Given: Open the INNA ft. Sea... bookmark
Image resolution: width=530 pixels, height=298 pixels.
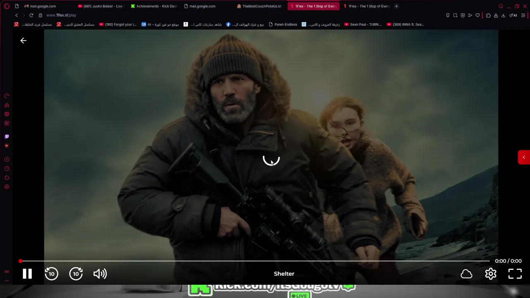Looking at the screenshot, I should [405, 24].
